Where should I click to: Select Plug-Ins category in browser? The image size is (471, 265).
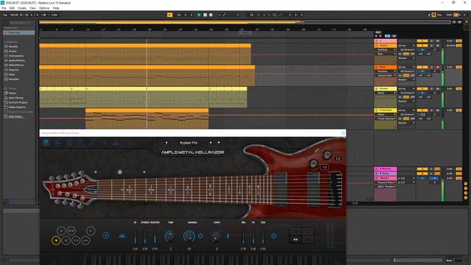click(x=13, y=70)
